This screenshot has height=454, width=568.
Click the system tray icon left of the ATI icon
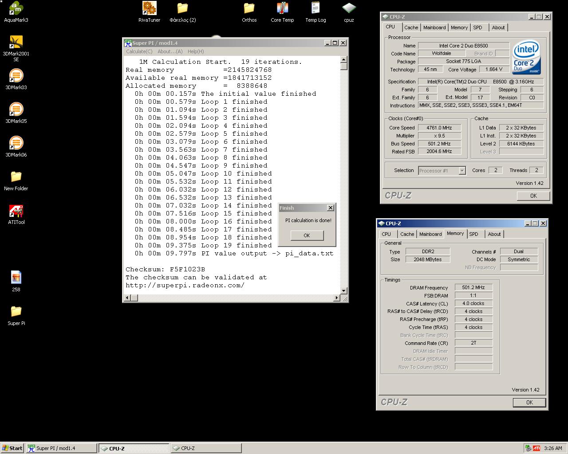[528, 448]
